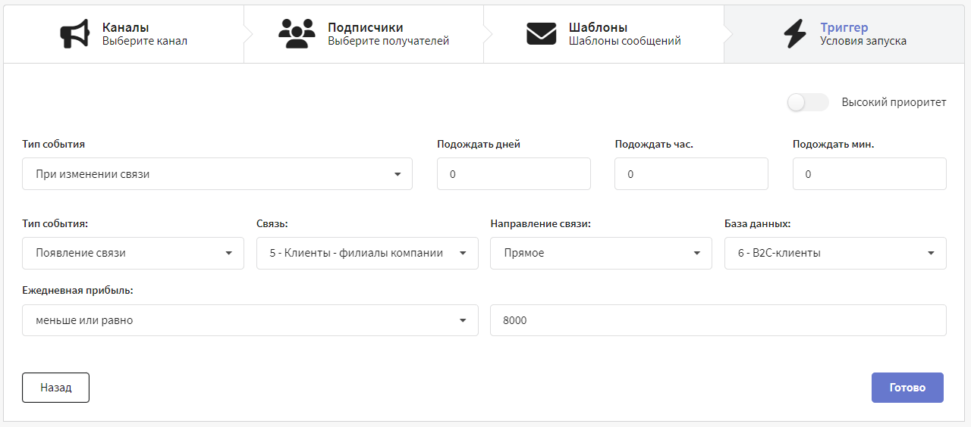Click the Готово button
Image resolution: width=971 pixels, height=427 pixels.
click(x=907, y=388)
